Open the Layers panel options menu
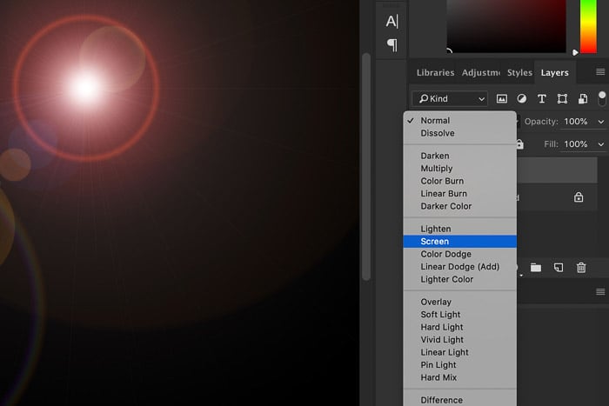 click(x=600, y=72)
